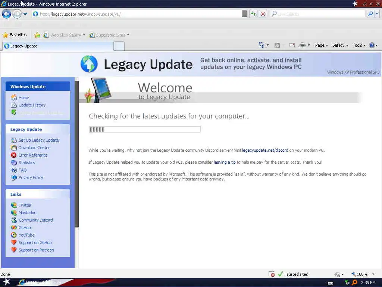Click the orange magnifier tray icon
Viewport: 382px width, 287px height.
tap(354, 283)
